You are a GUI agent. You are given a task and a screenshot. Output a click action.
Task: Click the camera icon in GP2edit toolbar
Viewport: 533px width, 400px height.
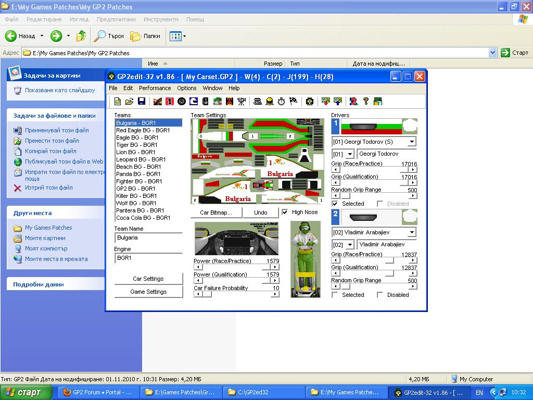click(x=242, y=101)
